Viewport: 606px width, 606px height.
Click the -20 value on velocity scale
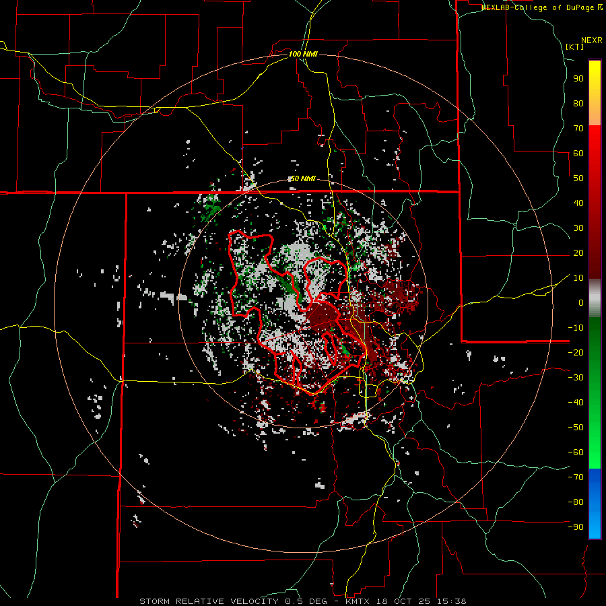click(576, 352)
